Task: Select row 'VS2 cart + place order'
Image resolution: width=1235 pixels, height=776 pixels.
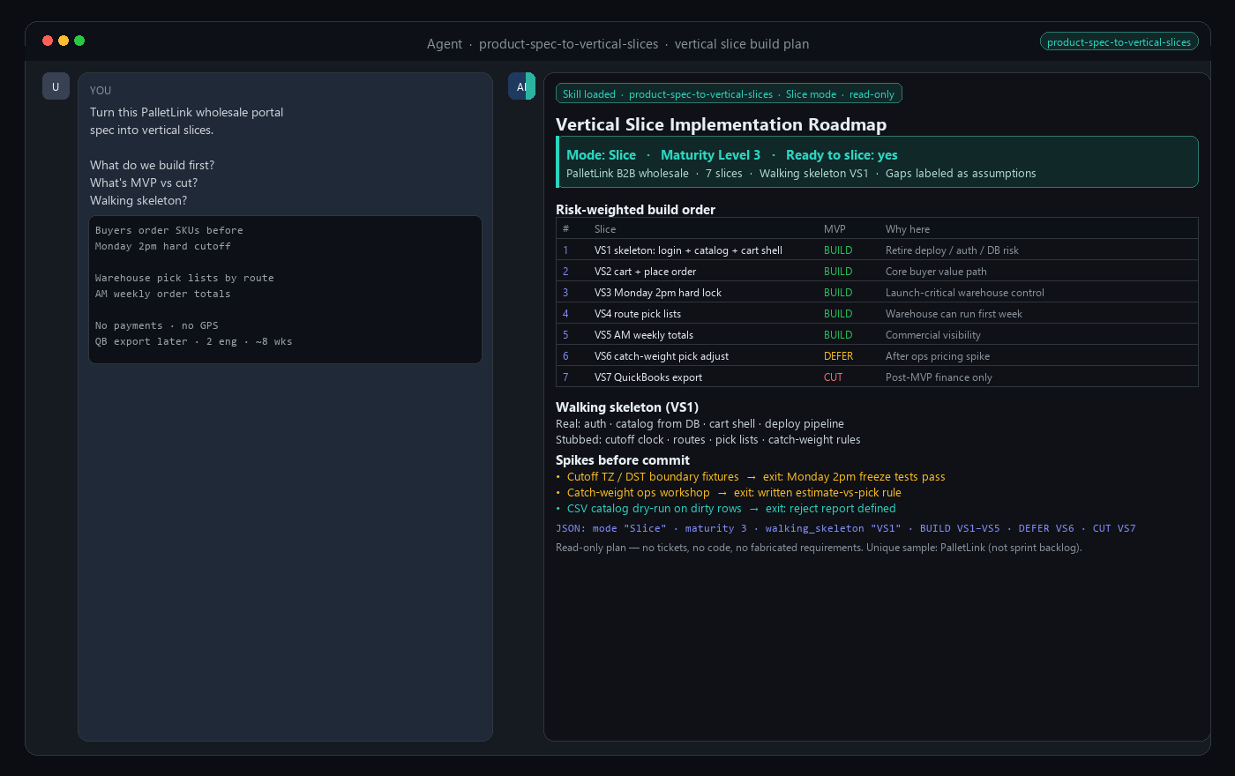Action: coord(877,272)
